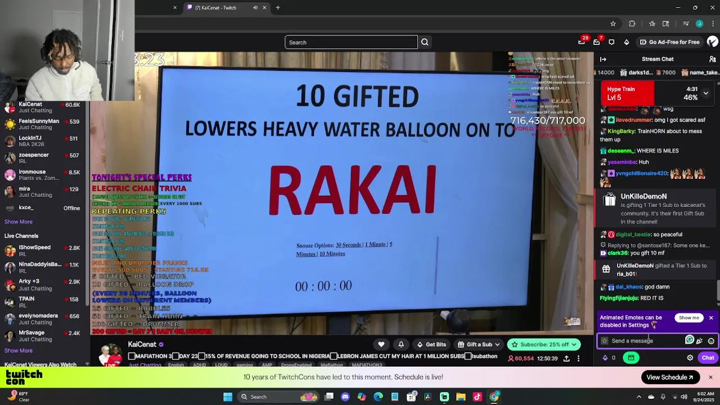720x405 pixels.
Task: Expand followed channels with Show More
Action: click(x=19, y=222)
